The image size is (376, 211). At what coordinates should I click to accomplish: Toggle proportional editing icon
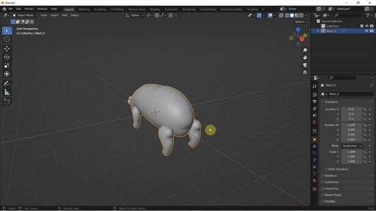click(x=170, y=16)
